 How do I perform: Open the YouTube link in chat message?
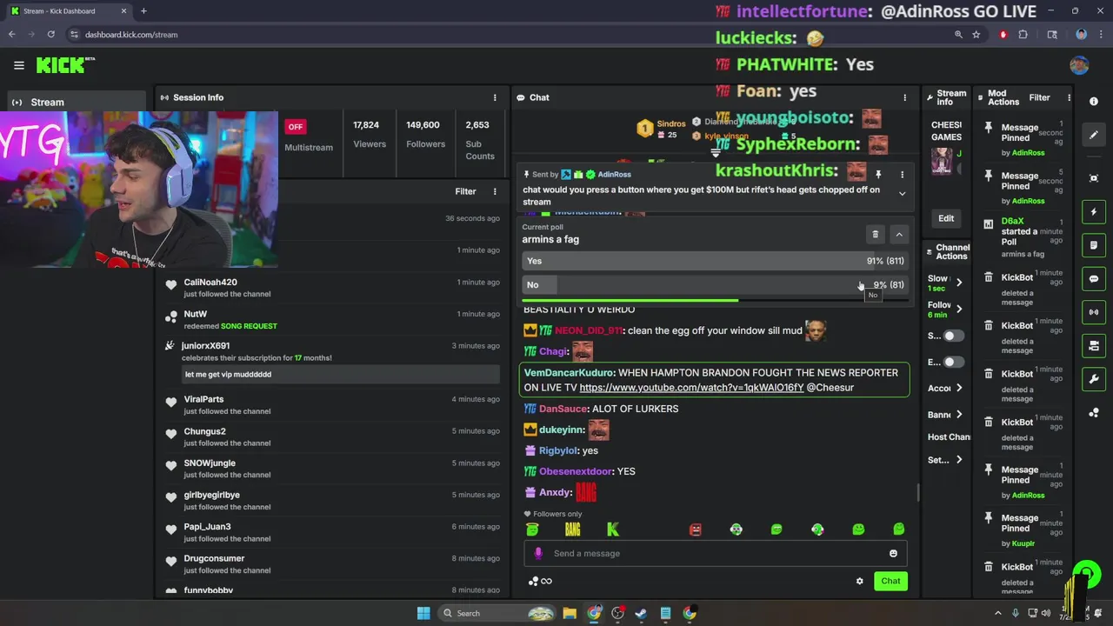pyautogui.click(x=691, y=388)
